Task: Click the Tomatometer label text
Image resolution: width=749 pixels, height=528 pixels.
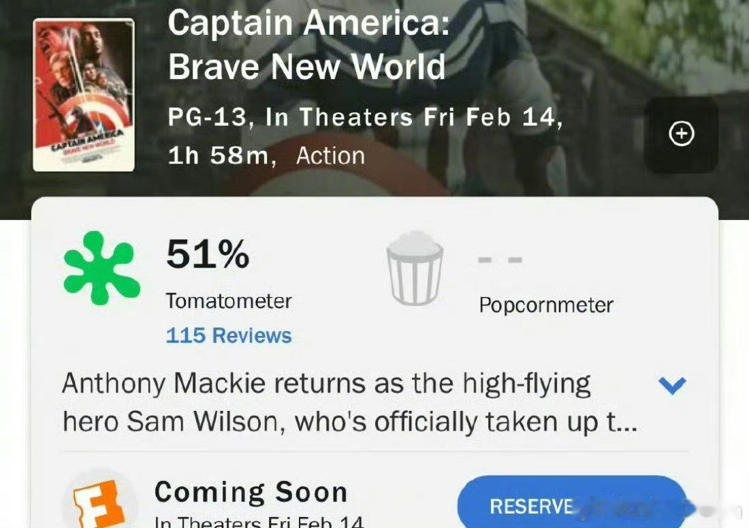Action: click(x=228, y=301)
